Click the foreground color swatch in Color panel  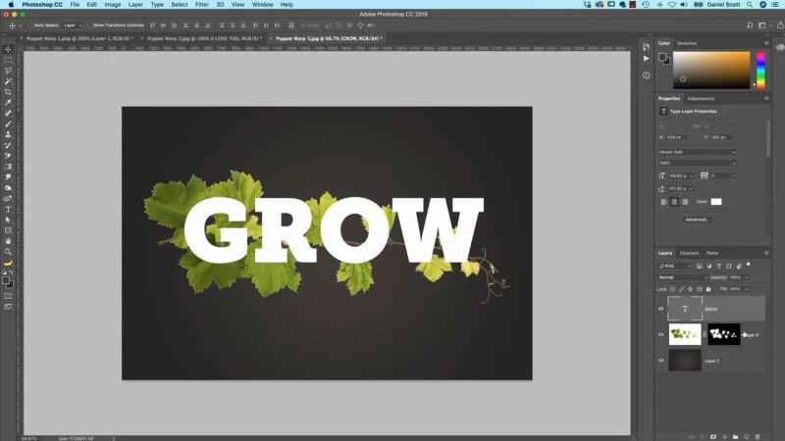(661, 58)
